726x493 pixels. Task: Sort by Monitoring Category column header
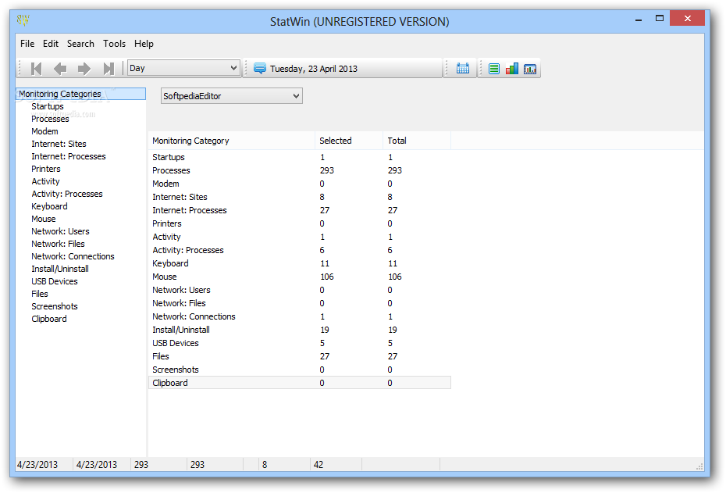(232, 141)
